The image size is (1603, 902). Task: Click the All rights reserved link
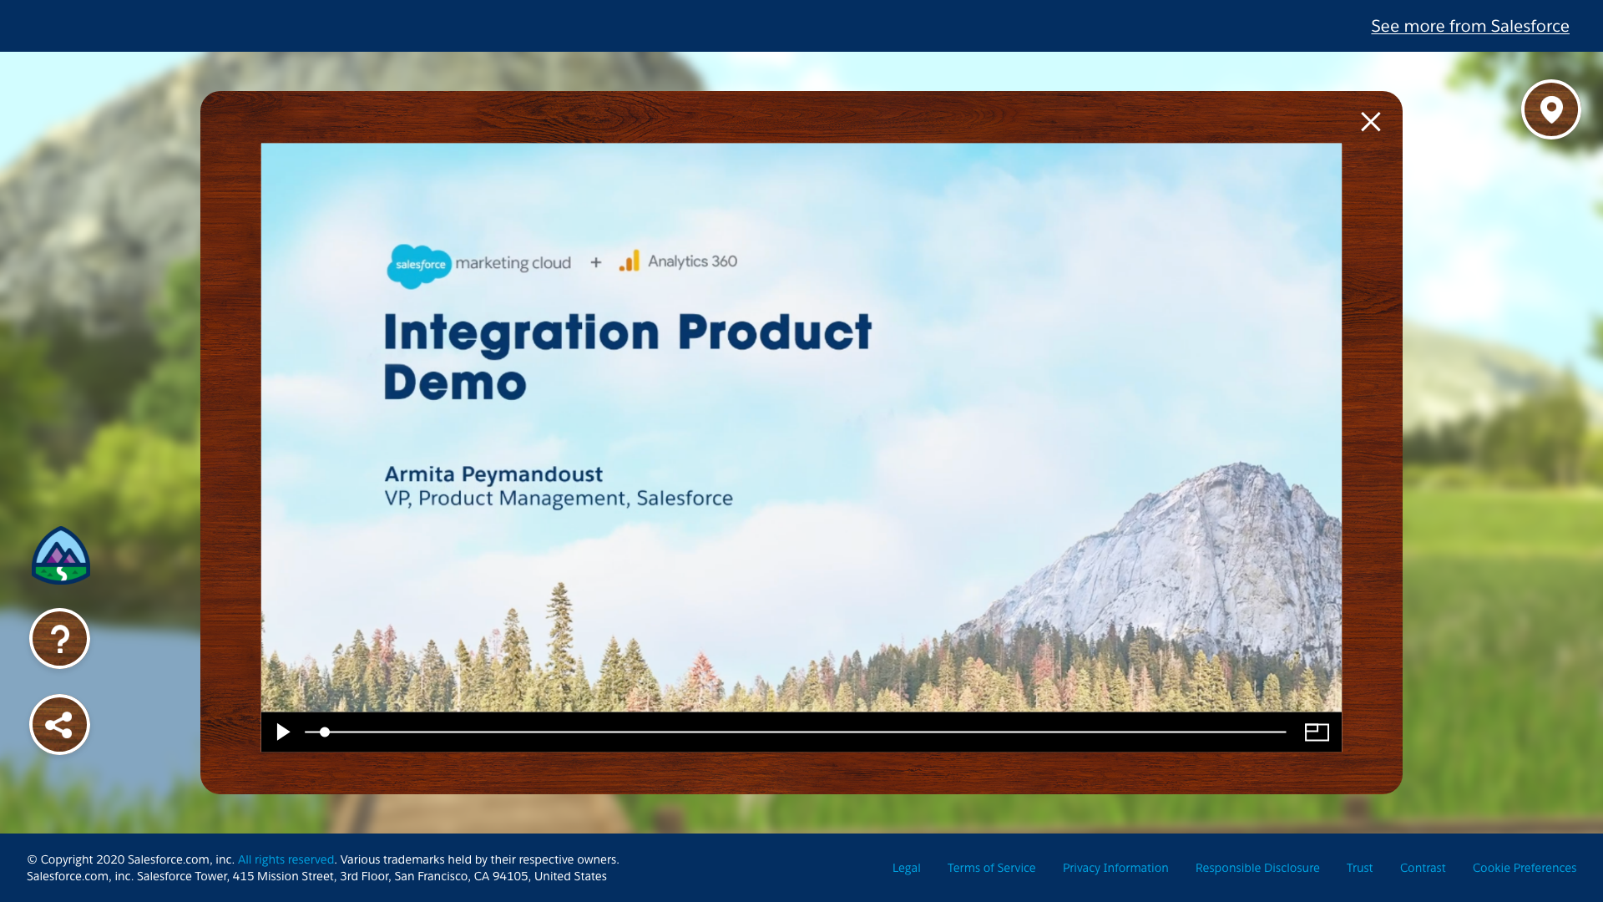coord(286,859)
